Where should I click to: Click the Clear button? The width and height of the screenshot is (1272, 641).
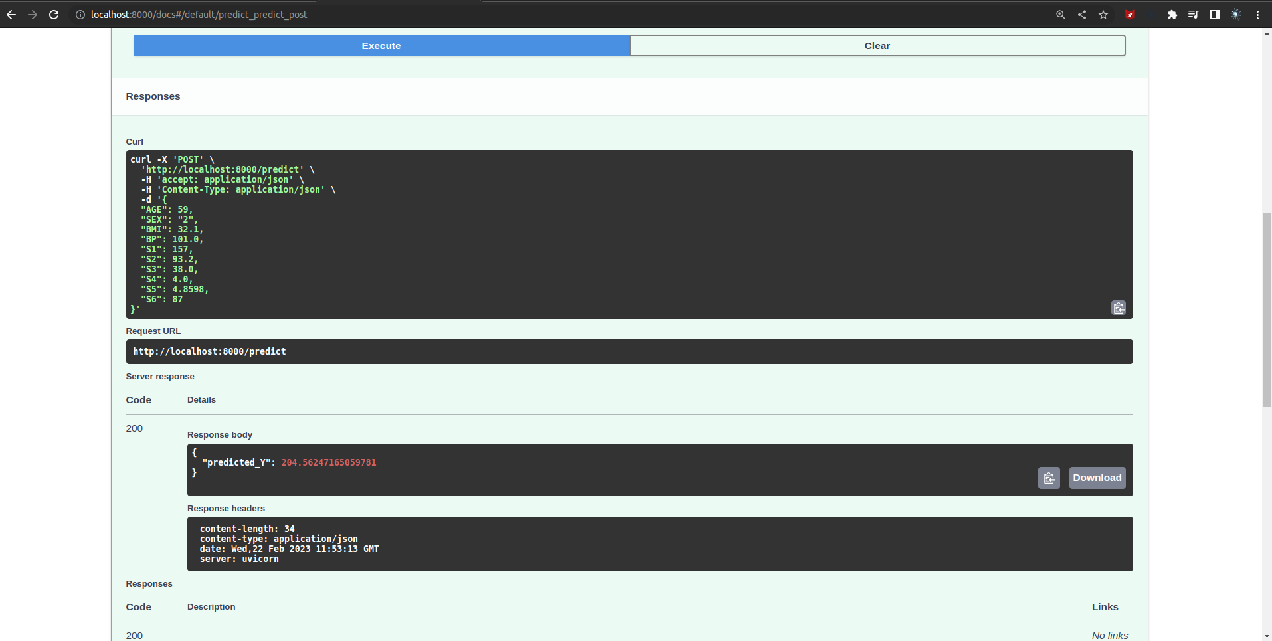[877, 46]
